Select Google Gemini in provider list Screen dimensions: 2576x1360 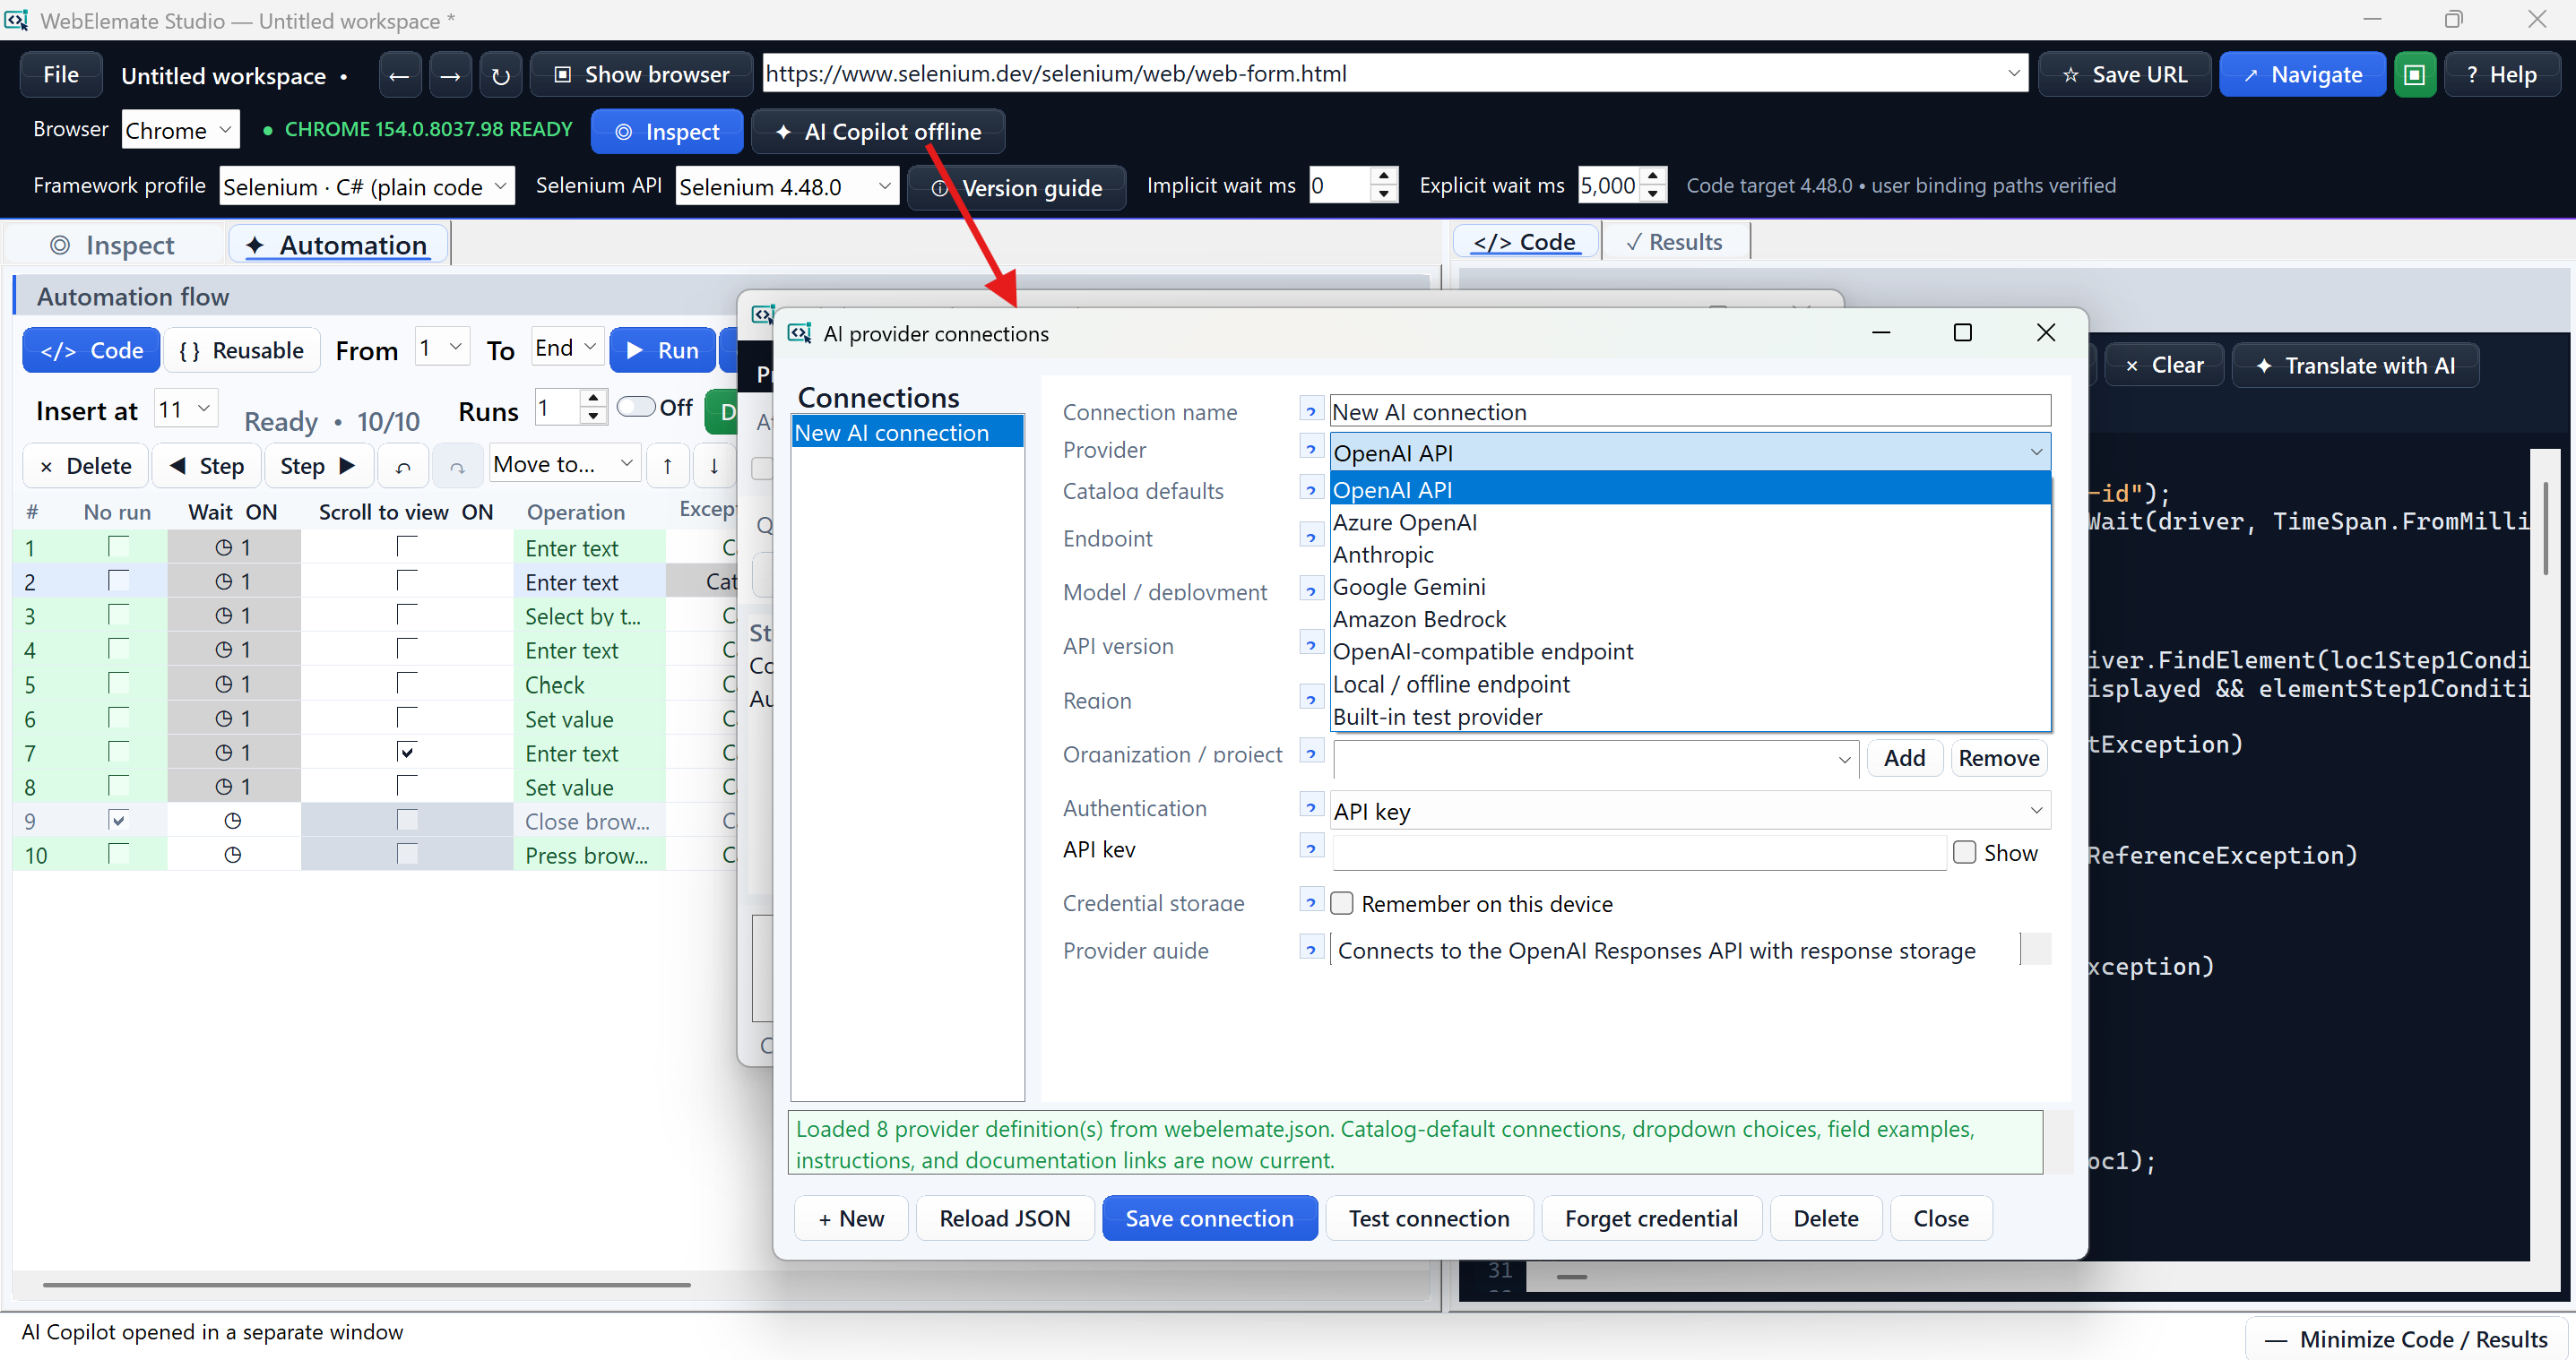(x=1690, y=587)
